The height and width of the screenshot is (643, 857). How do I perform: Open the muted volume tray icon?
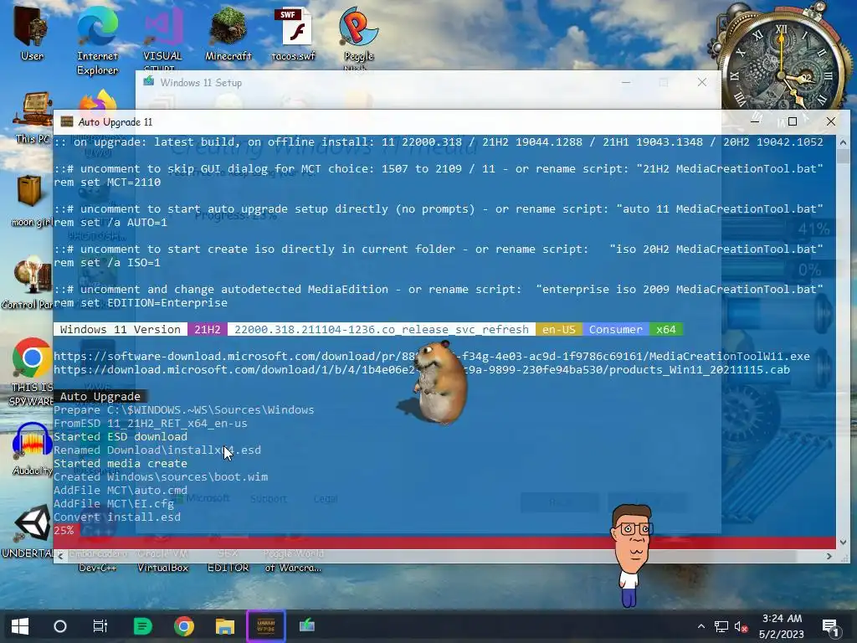[742, 626]
